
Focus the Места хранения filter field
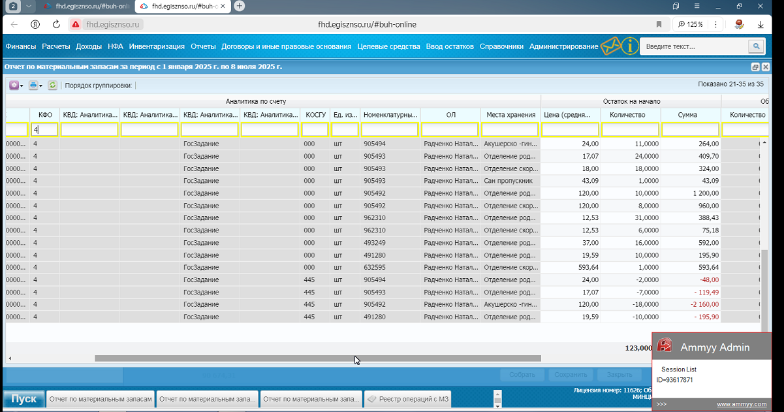tap(510, 130)
